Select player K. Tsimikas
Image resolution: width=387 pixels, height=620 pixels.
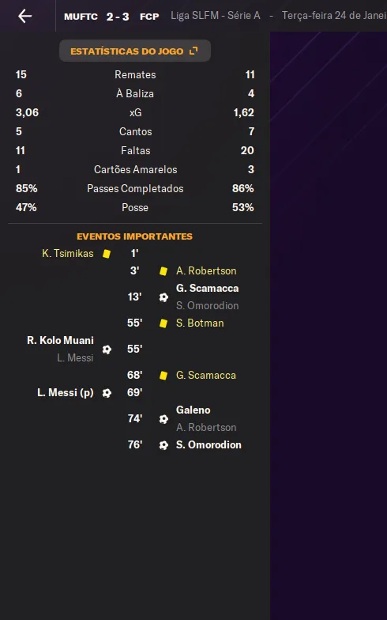[x=68, y=253]
